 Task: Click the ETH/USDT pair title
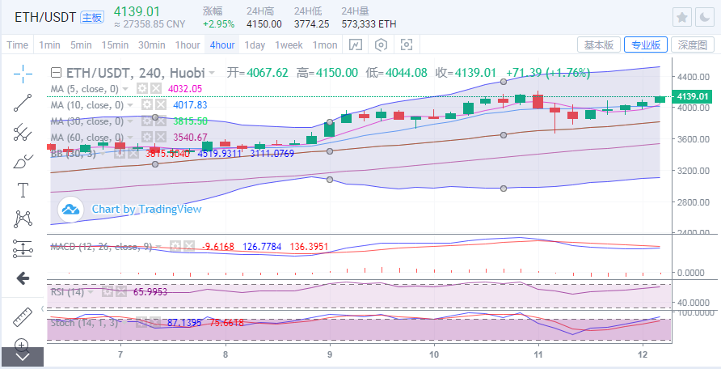click(45, 18)
